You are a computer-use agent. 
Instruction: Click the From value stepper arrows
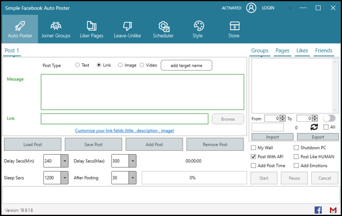tap(282, 118)
